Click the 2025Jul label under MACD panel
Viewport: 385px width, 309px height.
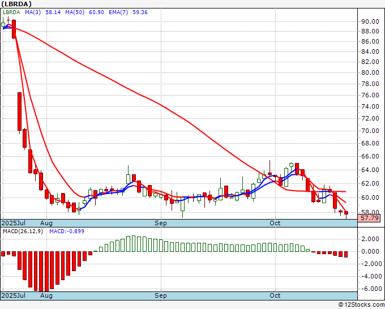click(x=15, y=295)
